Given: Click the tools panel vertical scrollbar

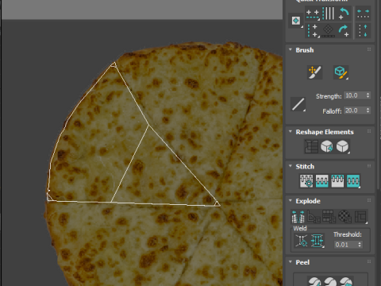Looking at the screenshot, I should 379,95.
